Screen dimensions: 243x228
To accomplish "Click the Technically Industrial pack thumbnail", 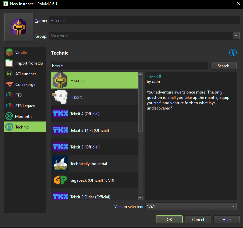I will click(x=60, y=163).
